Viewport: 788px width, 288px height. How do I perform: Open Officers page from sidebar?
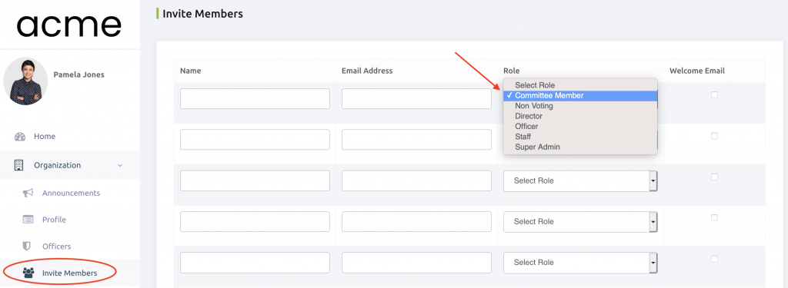(x=56, y=247)
